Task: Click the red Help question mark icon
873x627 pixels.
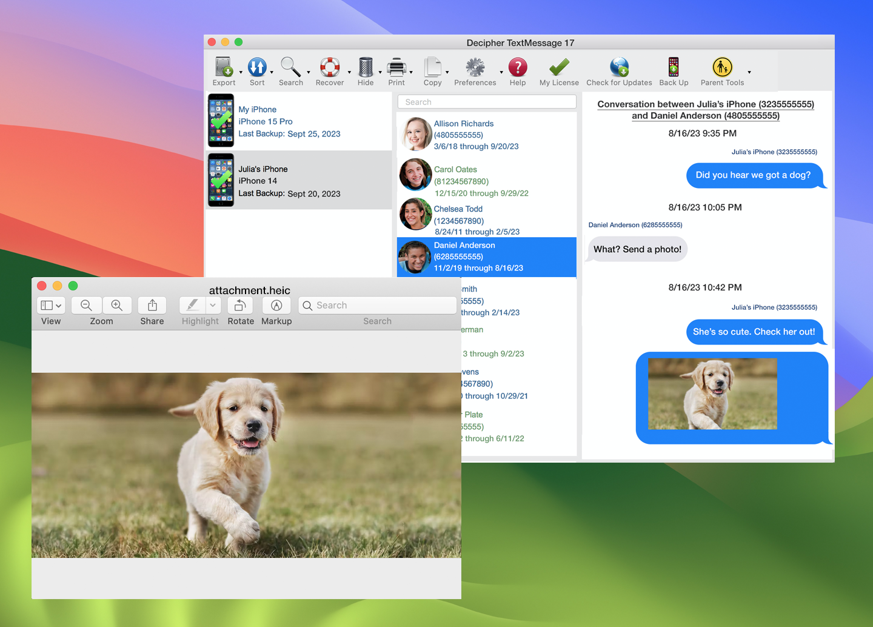Action: coord(518,67)
